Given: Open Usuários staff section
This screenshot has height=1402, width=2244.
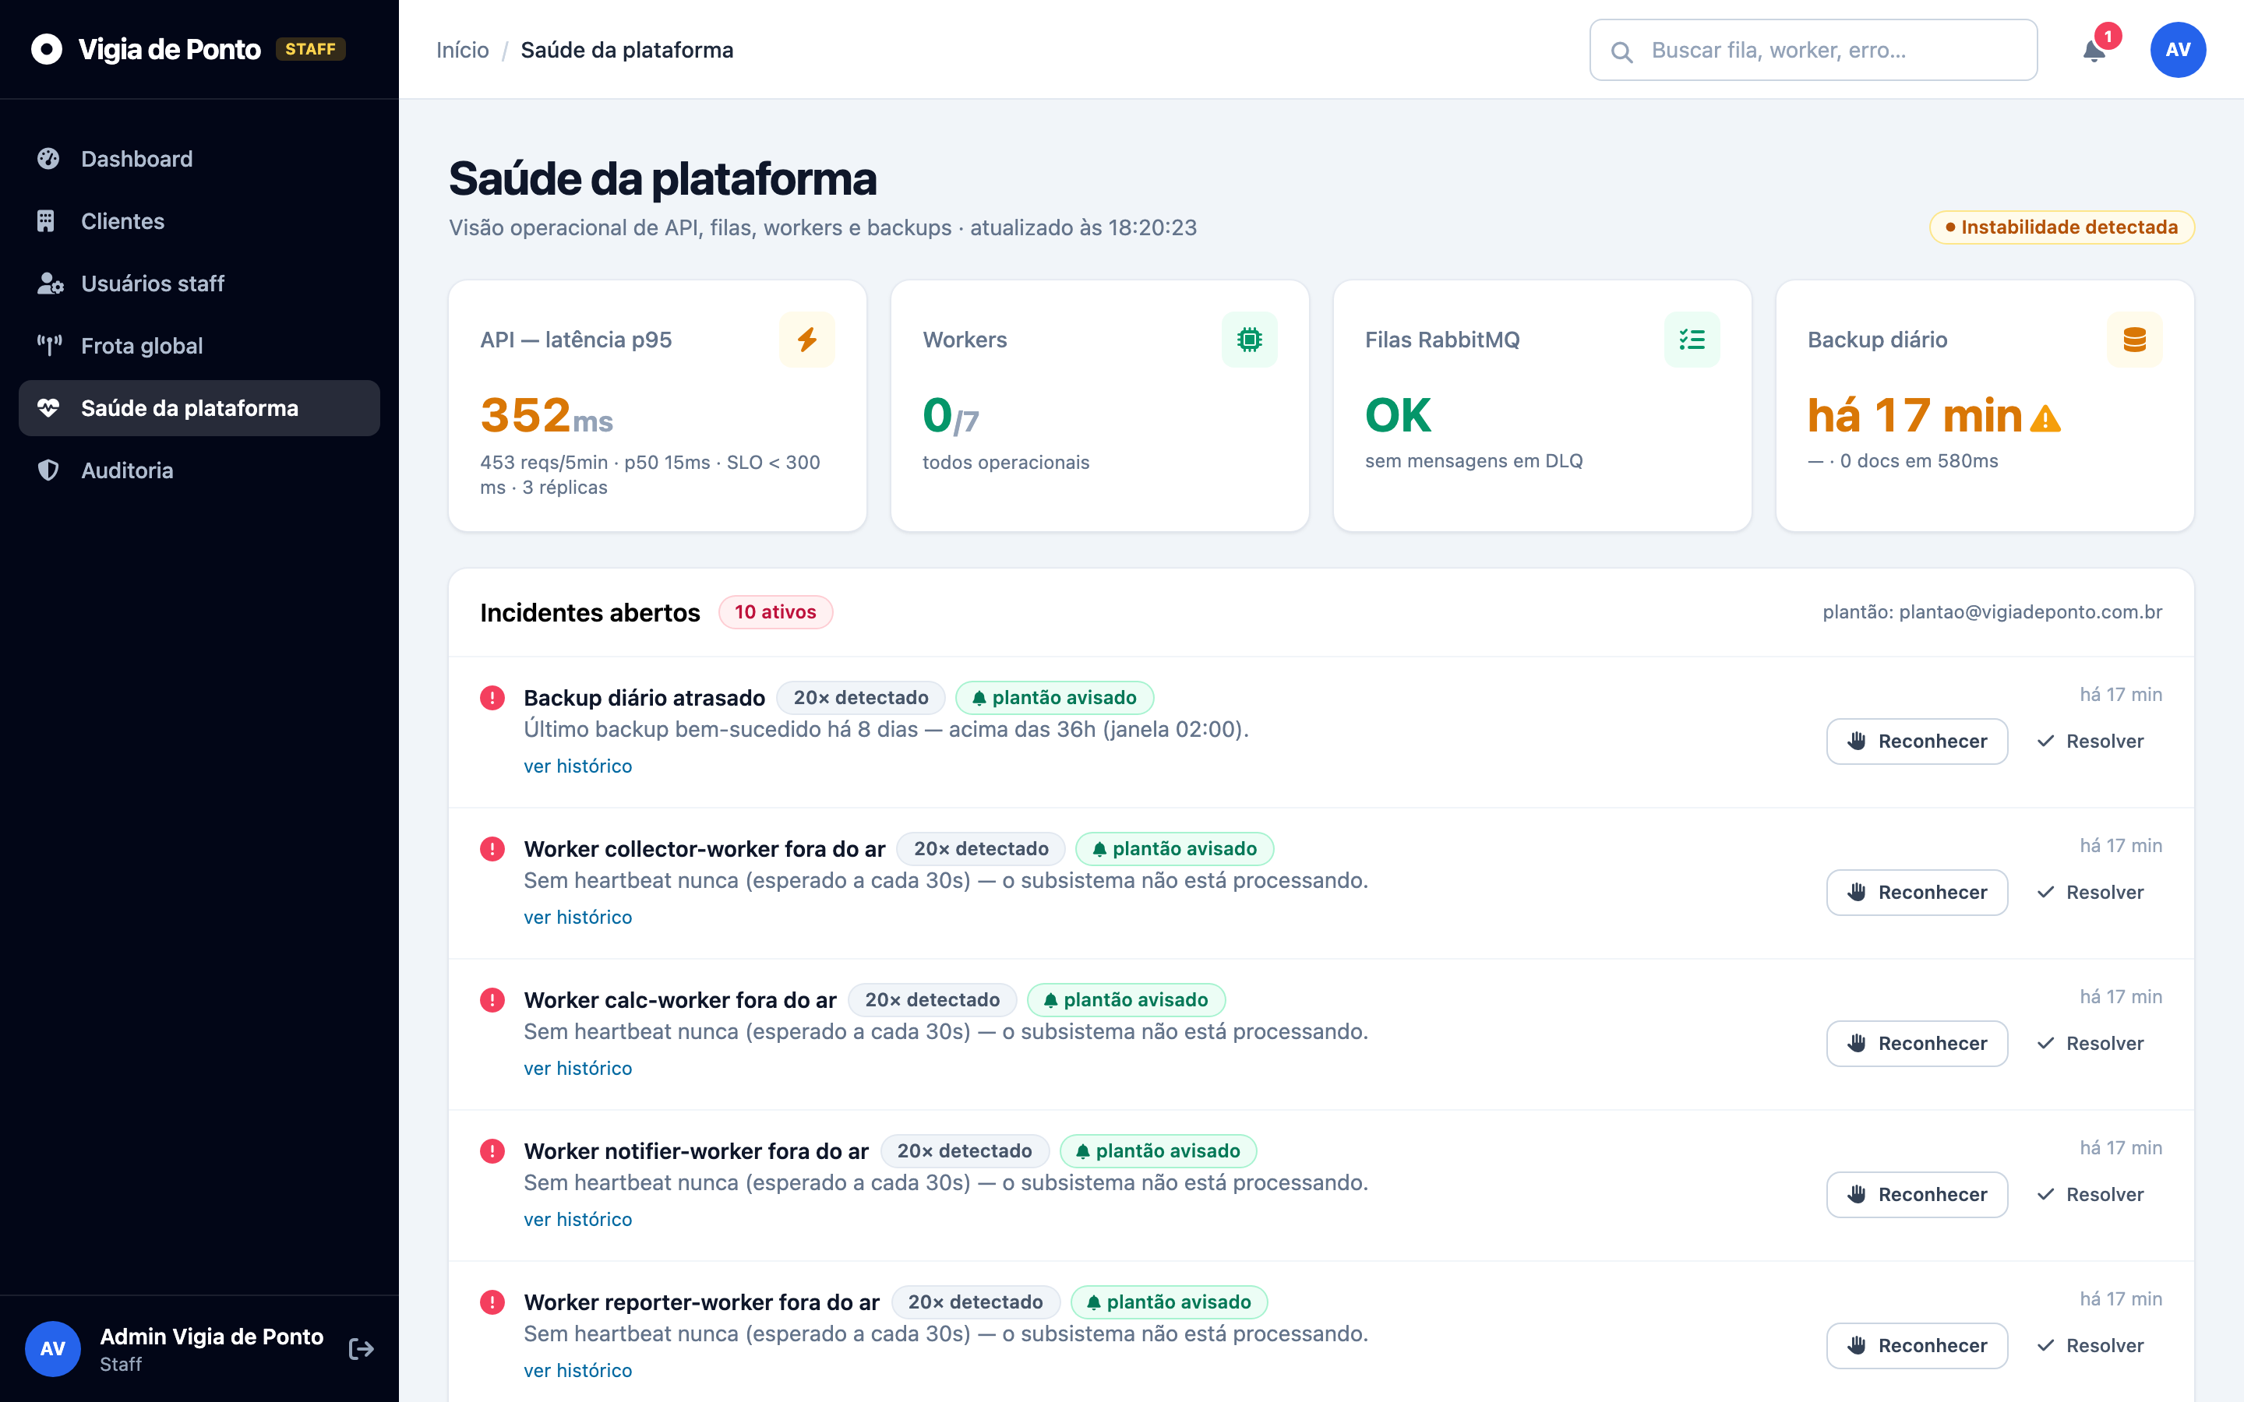Looking at the screenshot, I should click(199, 283).
